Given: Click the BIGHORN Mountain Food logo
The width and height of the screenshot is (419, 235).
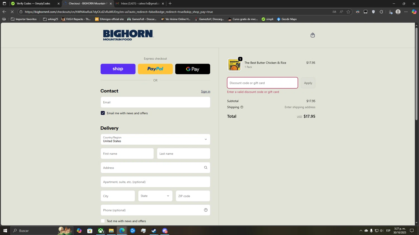Looking at the screenshot, I should click(x=128, y=35).
